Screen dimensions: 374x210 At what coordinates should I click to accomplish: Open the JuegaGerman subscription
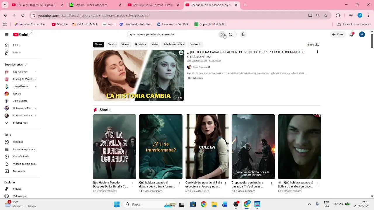pos(20,86)
